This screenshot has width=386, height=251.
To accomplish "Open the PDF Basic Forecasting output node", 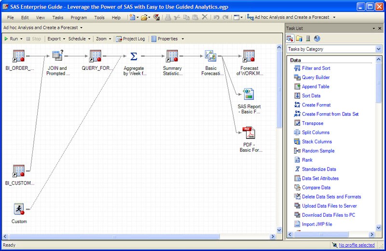I will coord(248,132).
